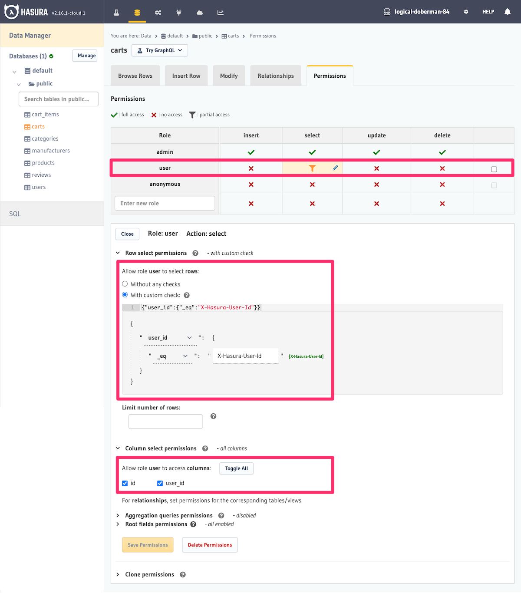Click help icon beside Row select permissions
This screenshot has height=593, width=521.
coord(195,253)
